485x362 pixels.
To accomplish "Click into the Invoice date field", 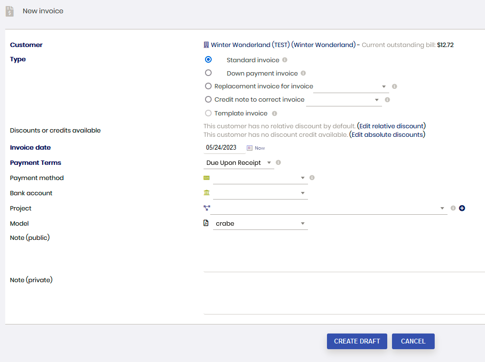I will coord(224,148).
